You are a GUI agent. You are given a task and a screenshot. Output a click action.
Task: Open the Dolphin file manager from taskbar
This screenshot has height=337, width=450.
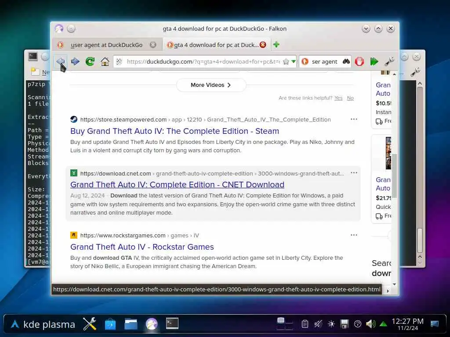coord(131,324)
